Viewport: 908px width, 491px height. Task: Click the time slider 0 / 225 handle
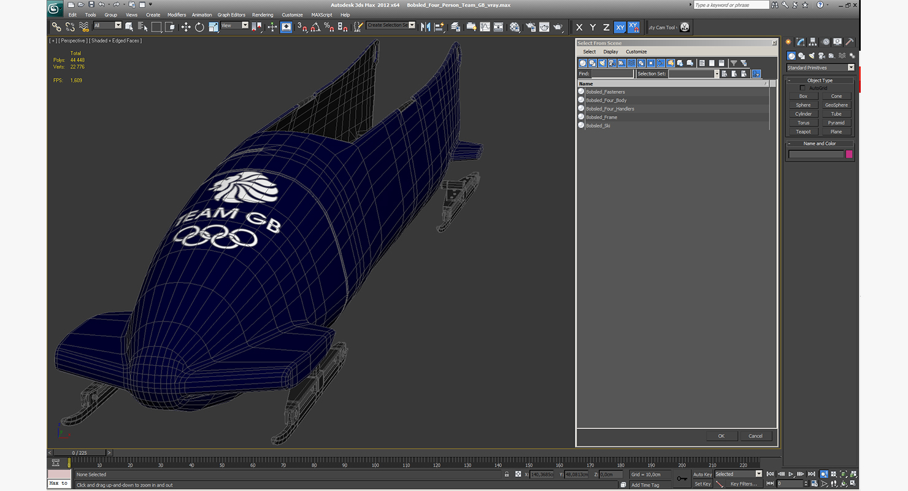[x=80, y=453]
